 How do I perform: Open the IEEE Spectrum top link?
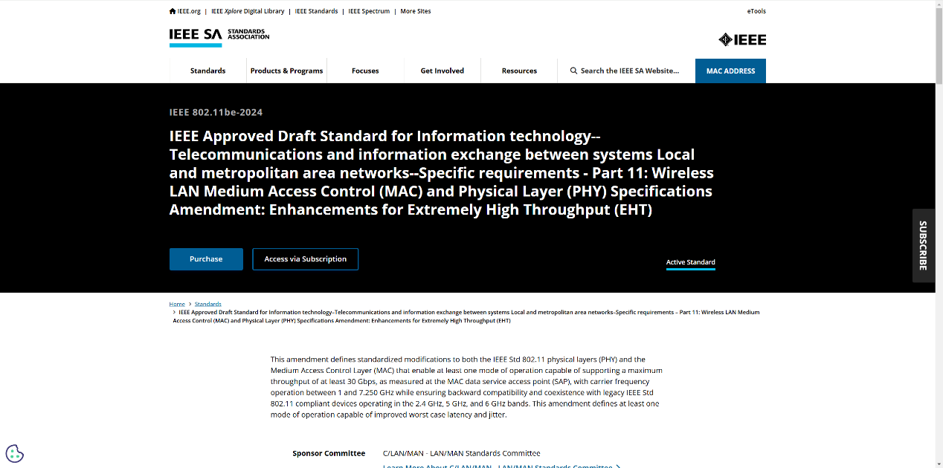pyautogui.click(x=369, y=11)
